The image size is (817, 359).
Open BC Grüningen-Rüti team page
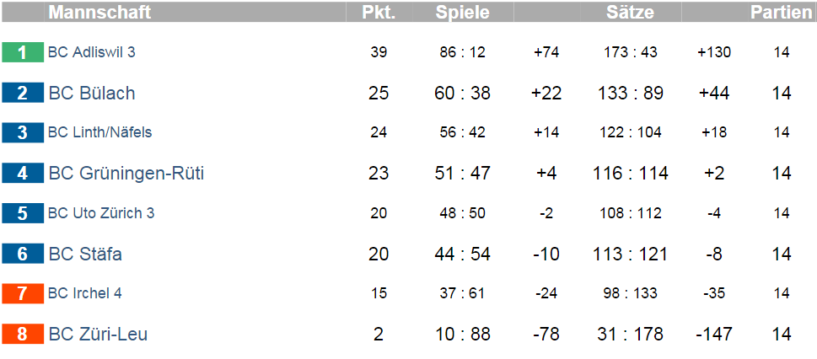(x=126, y=173)
